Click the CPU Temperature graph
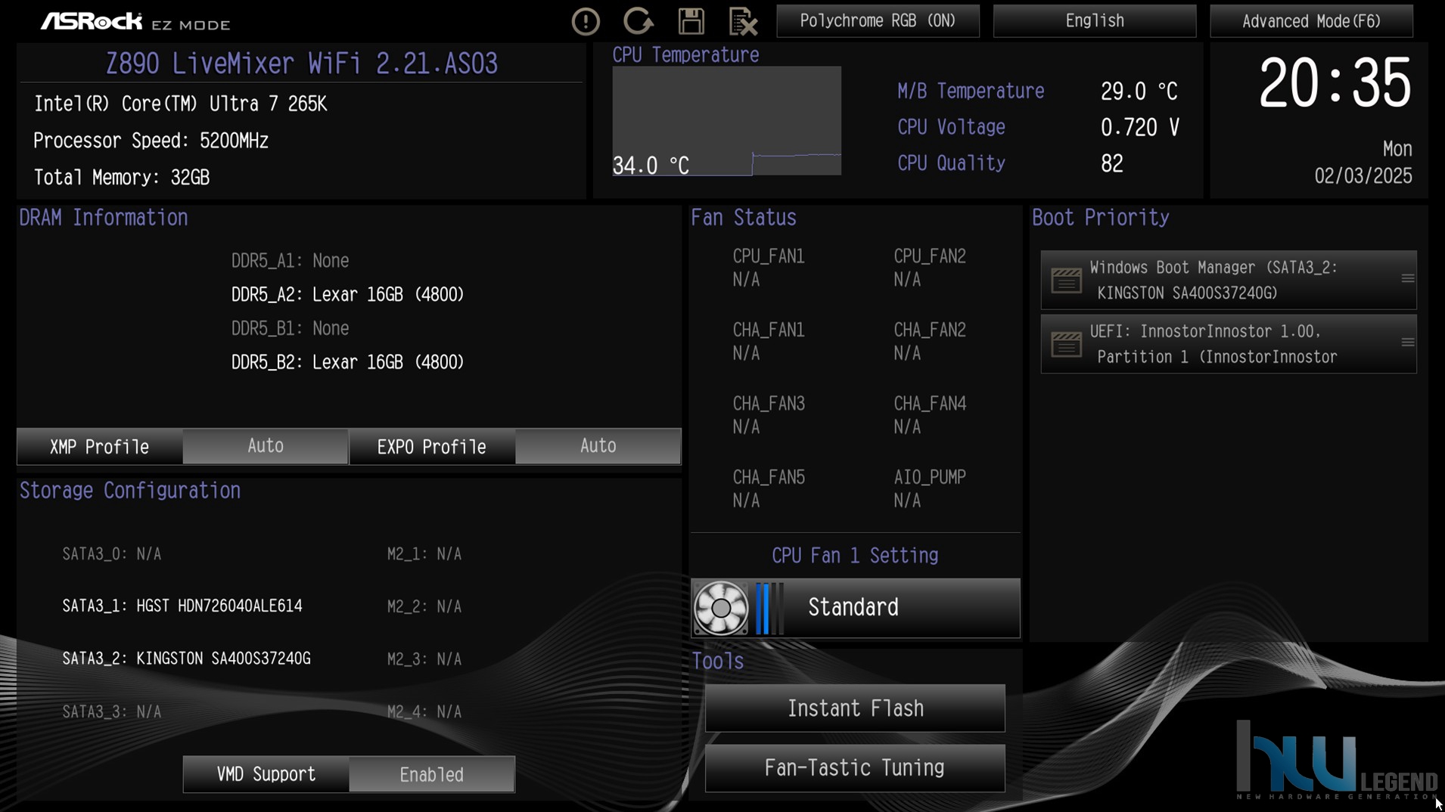This screenshot has height=812, width=1445. (726, 121)
